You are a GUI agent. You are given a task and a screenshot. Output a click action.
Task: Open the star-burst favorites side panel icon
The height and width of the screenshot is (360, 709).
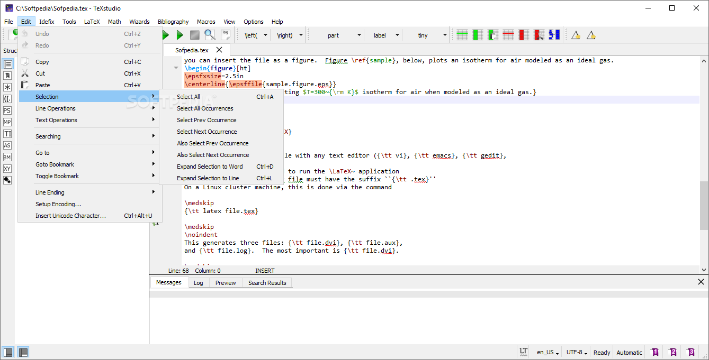[7, 180]
